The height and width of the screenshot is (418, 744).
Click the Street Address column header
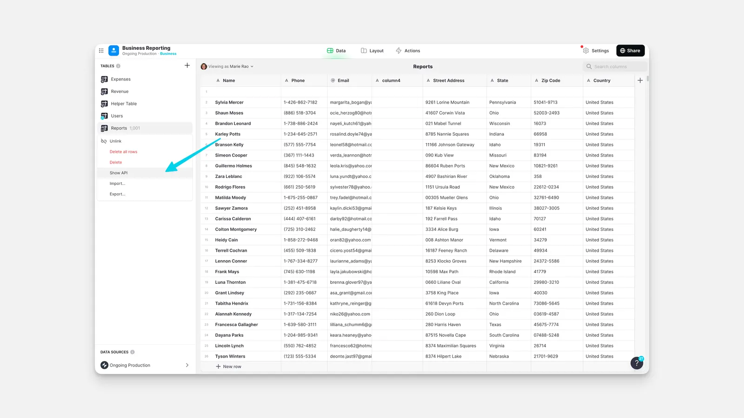coord(454,80)
